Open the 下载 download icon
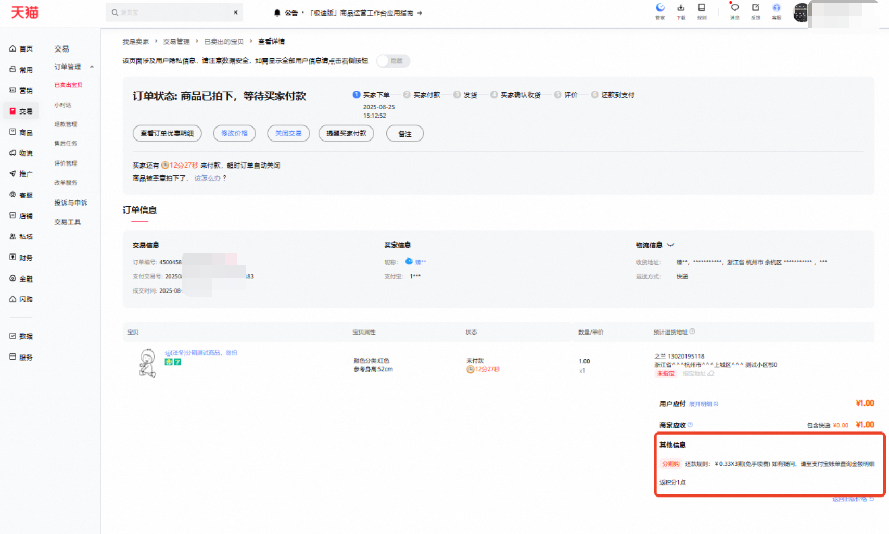 pos(681,11)
